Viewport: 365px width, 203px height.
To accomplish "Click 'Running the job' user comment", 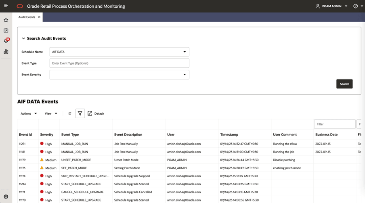I will coord(283,152).
